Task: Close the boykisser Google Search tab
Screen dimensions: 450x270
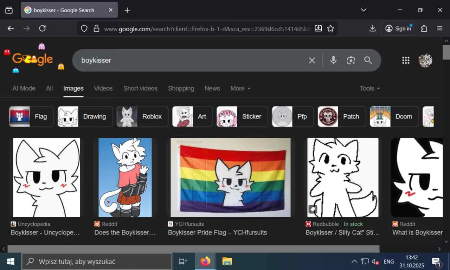Action: point(111,10)
